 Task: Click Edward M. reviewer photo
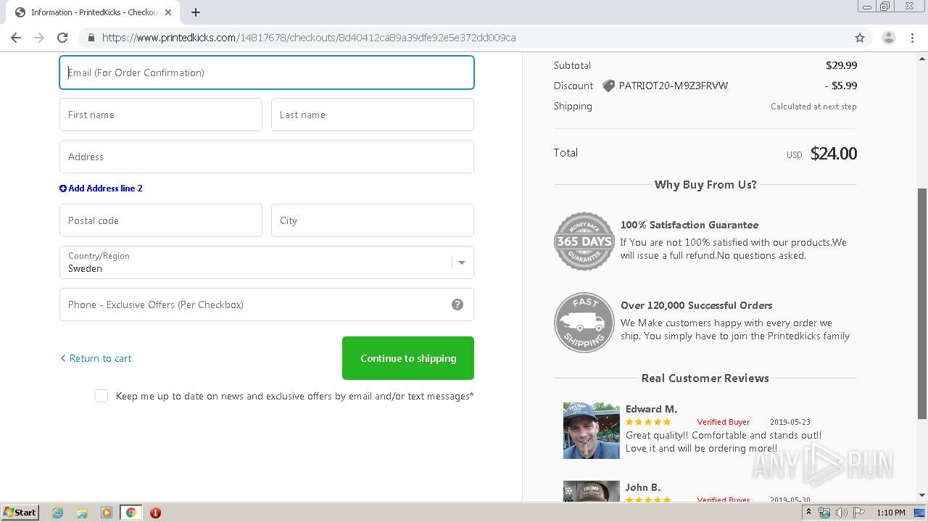tap(592, 431)
